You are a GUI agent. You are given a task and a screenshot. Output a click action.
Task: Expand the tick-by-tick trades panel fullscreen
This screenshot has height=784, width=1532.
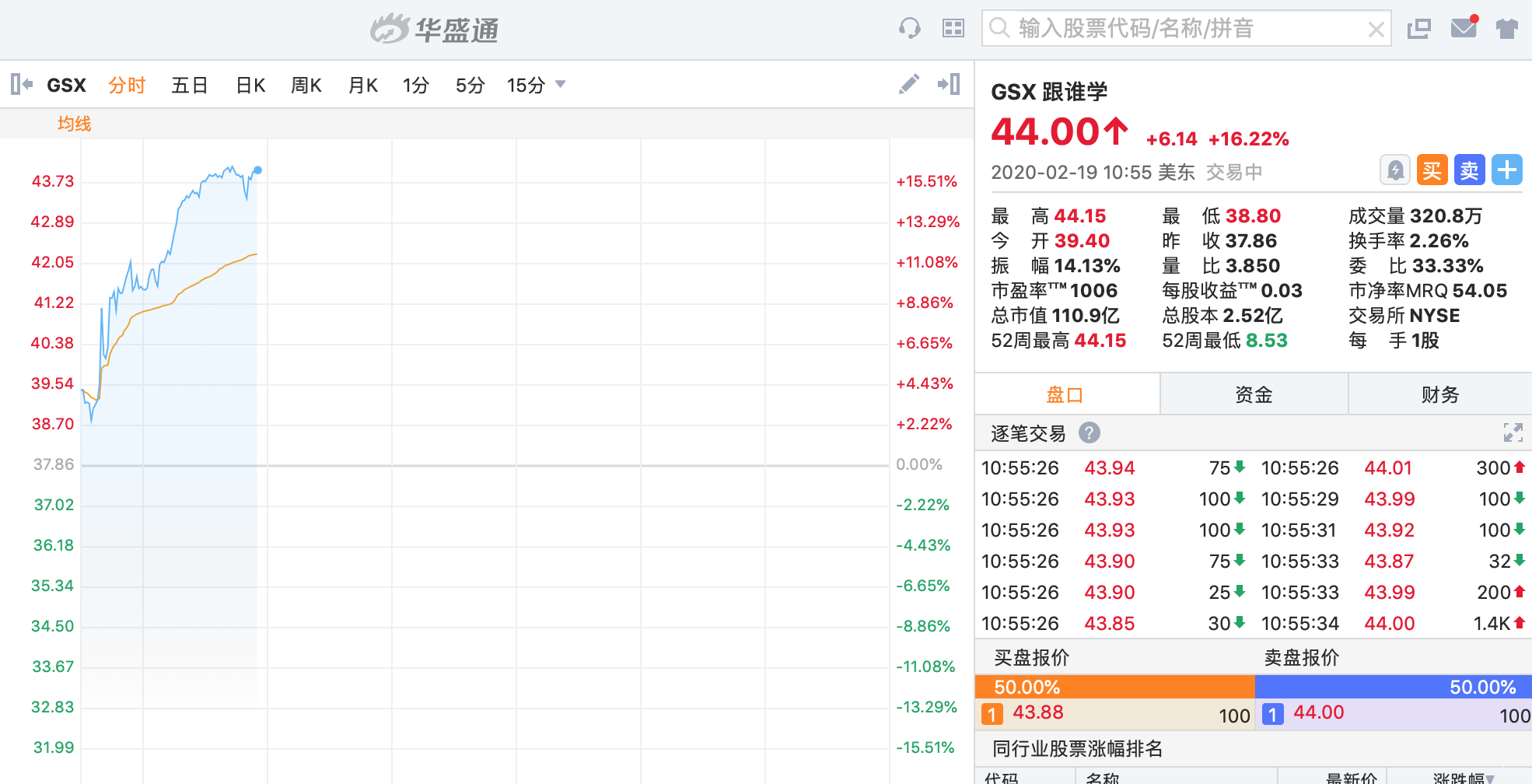coord(1513,432)
